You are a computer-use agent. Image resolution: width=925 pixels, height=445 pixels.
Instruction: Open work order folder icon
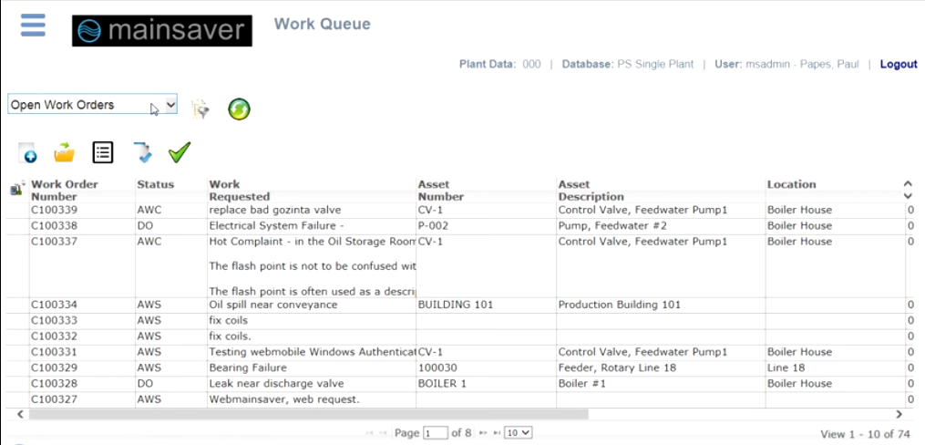(65, 153)
